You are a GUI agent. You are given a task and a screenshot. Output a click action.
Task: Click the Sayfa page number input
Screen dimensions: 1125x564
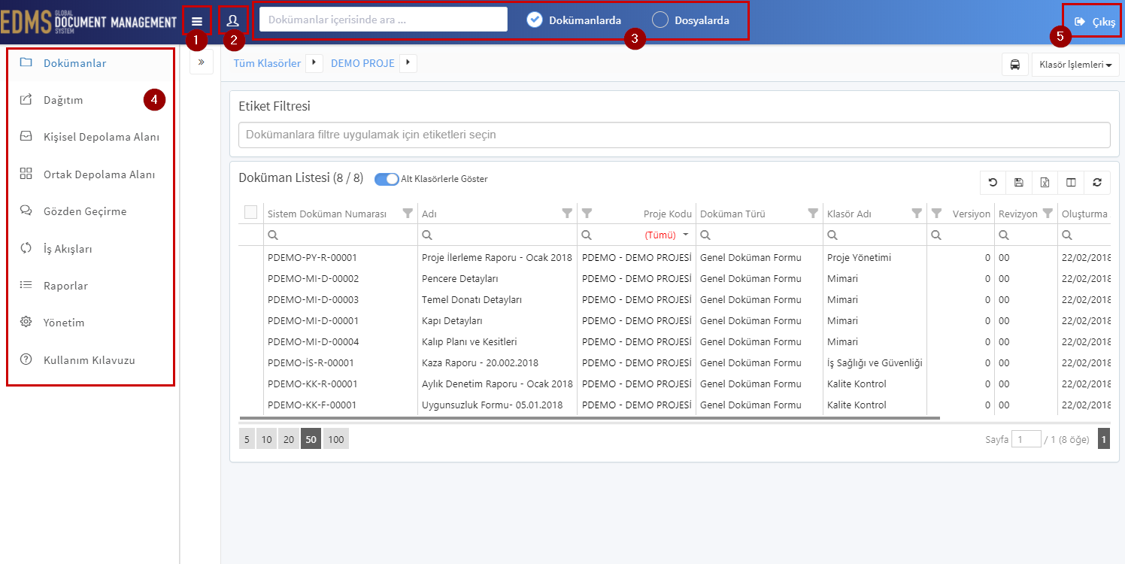[1026, 439]
